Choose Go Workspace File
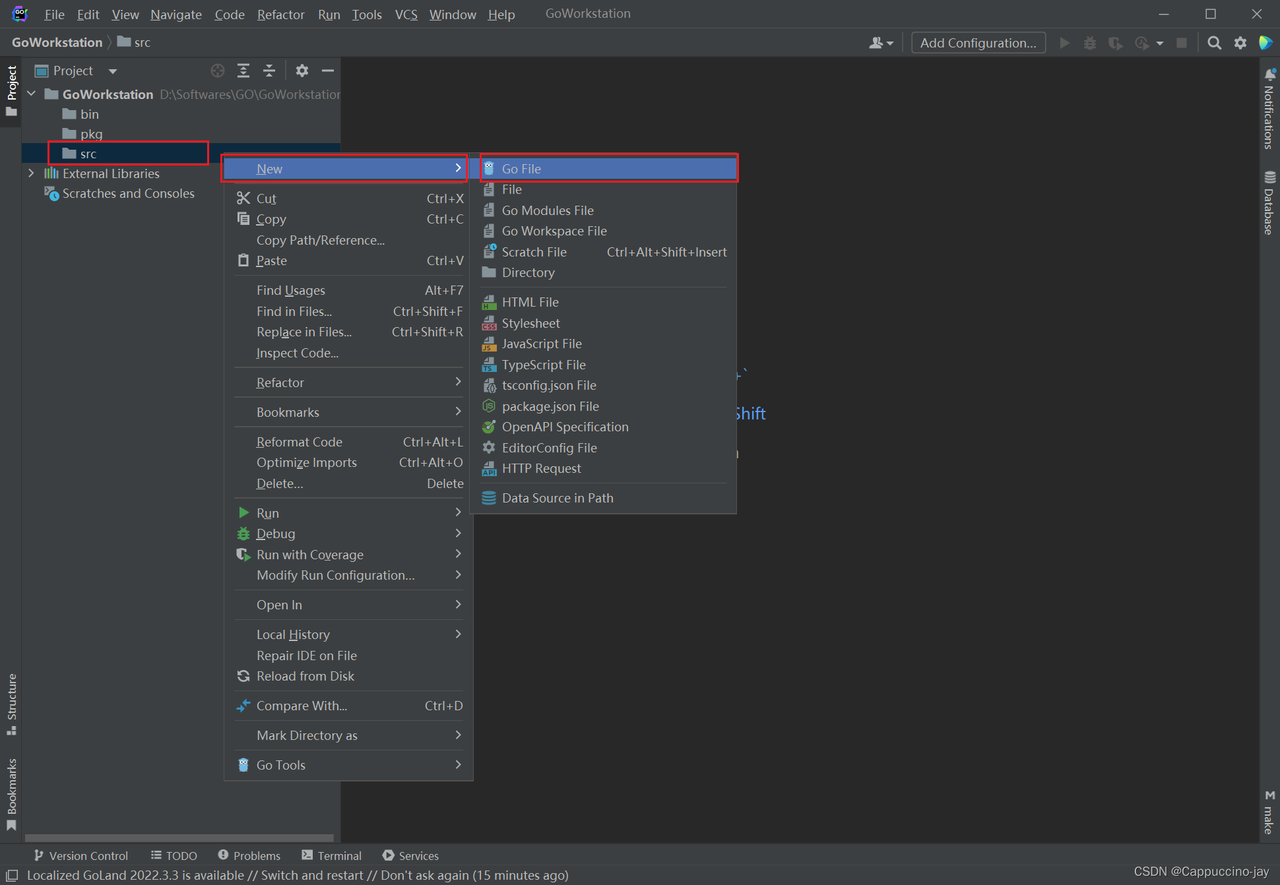The width and height of the screenshot is (1280, 885). 603,231
